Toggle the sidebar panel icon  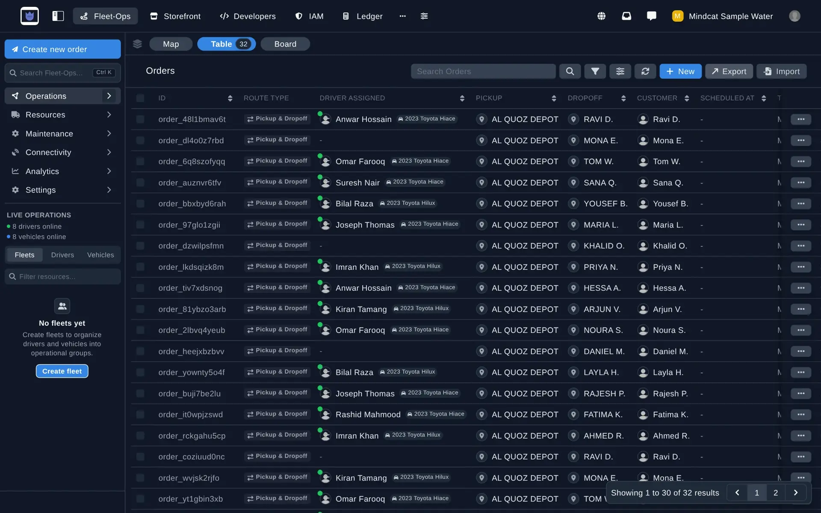coord(58,16)
